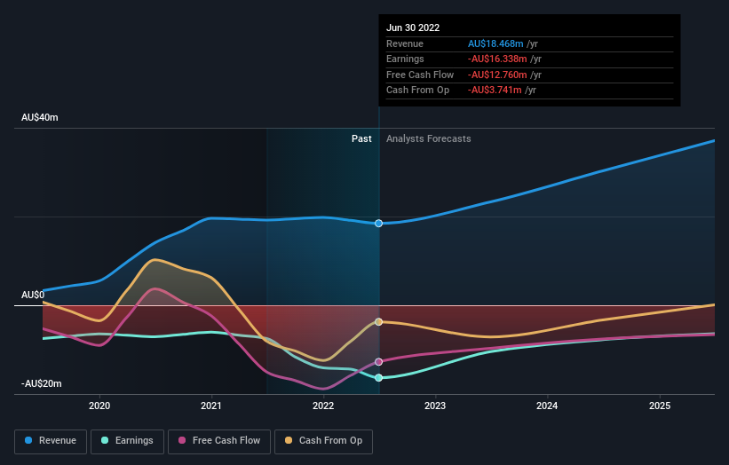Image resolution: width=729 pixels, height=465 pixels.
Task: Click the Revenue row label in tooltip
Action: coord(405,43)
